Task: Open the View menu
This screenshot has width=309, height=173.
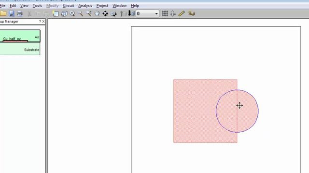Action: coord(24,6)
